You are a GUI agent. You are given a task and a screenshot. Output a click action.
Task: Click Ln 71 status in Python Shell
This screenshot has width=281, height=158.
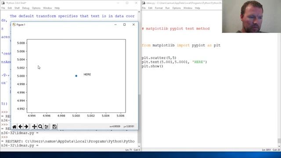(x=129, y=150)
